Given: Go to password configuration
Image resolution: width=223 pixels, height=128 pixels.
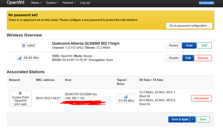Looking at the screenshot, I should 189,26.
